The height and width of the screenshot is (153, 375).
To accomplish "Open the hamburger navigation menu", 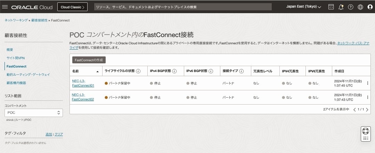I will 5,7.
